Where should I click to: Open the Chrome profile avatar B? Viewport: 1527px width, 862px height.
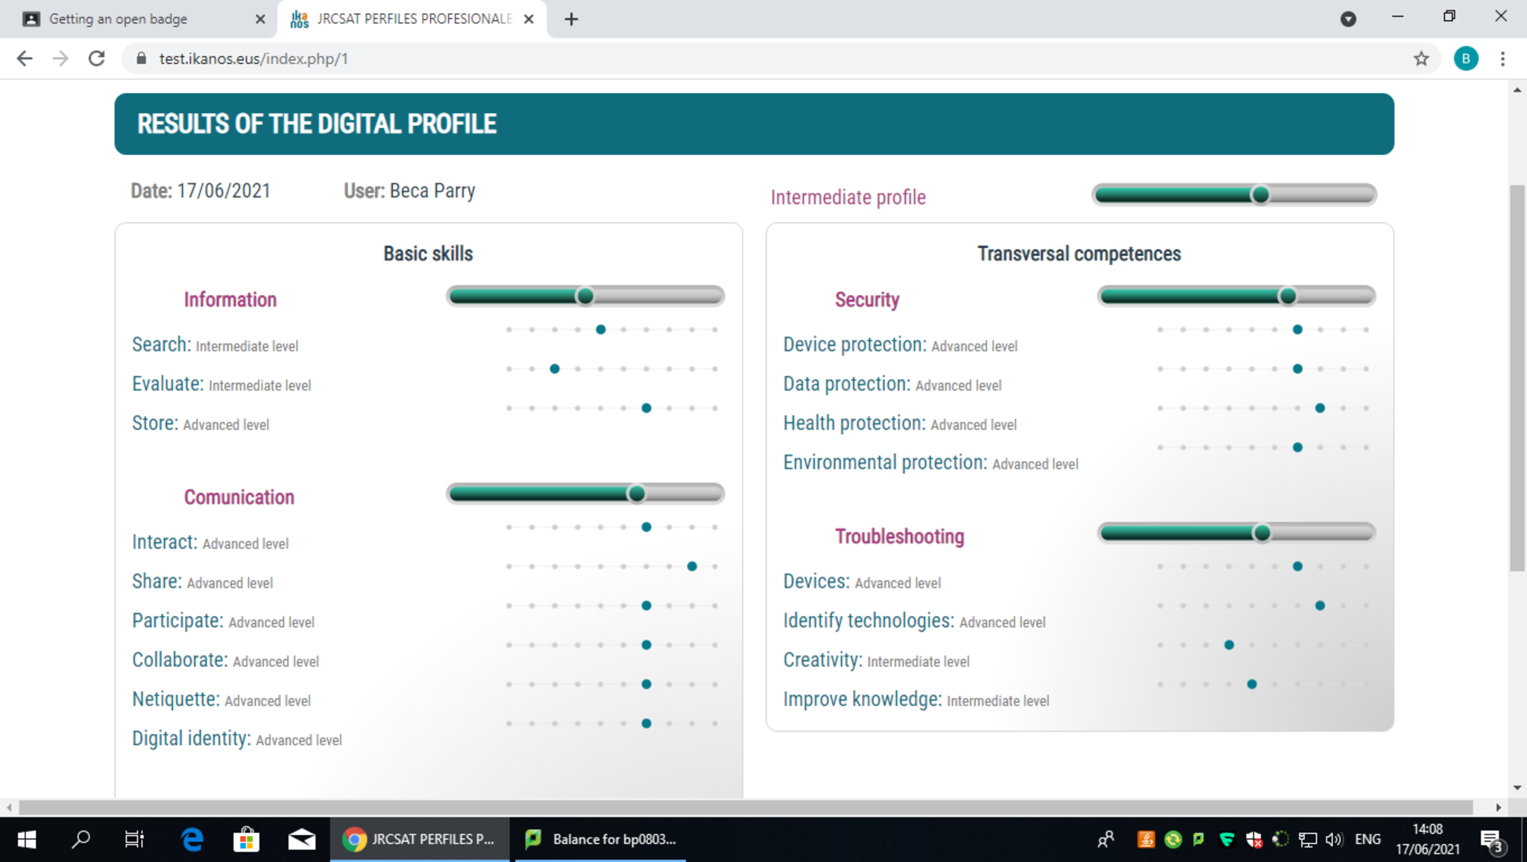pos(1465,58)
